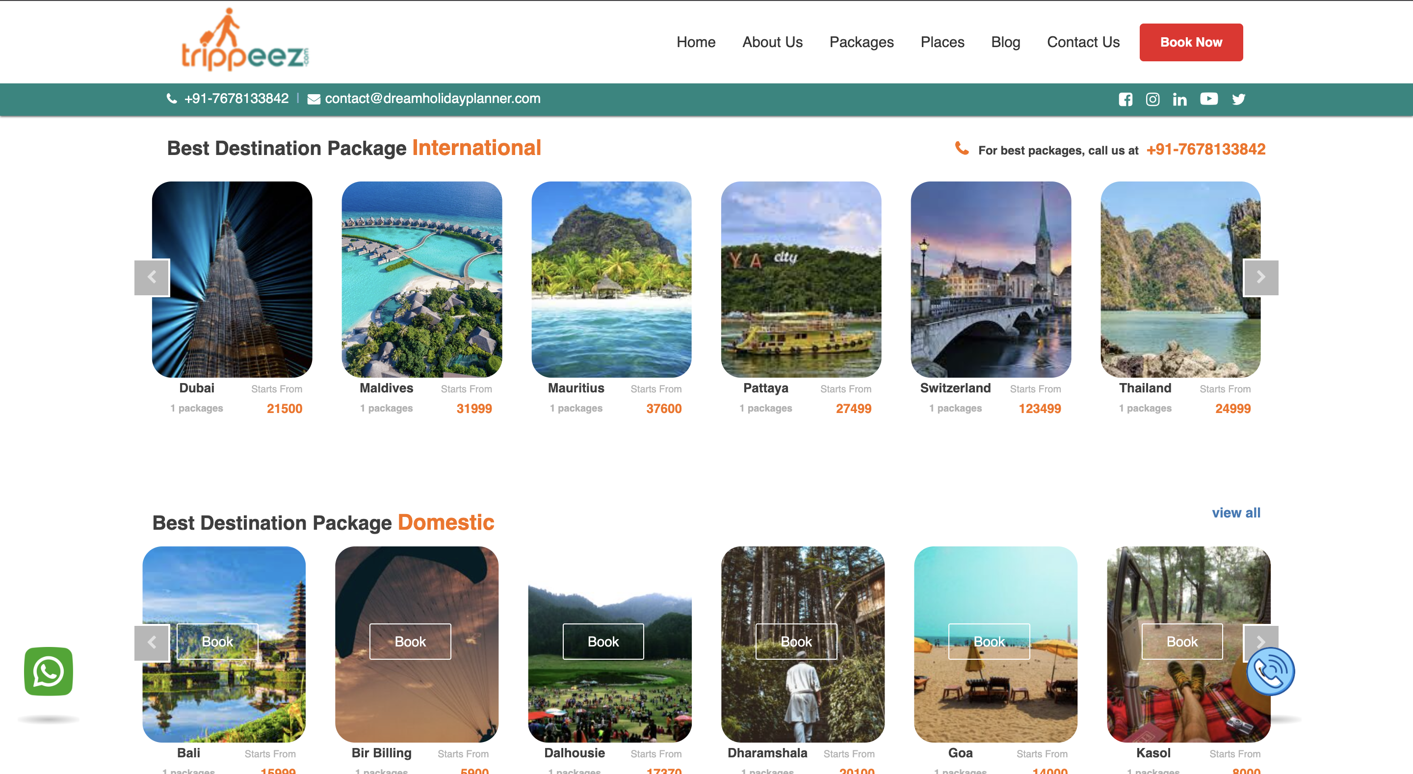Select the Switzerland package image
Viewport: 1413px width, 774px height.
(991, 279)
